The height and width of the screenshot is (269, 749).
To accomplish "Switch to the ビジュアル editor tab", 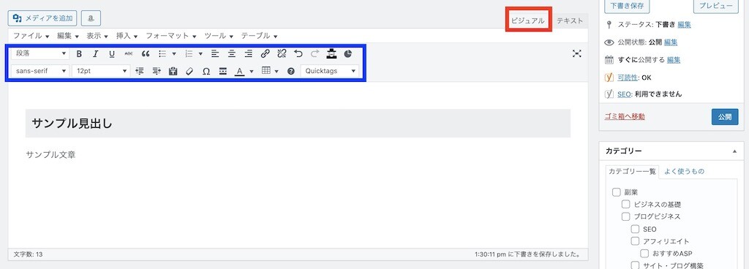I will click(528, 20).
